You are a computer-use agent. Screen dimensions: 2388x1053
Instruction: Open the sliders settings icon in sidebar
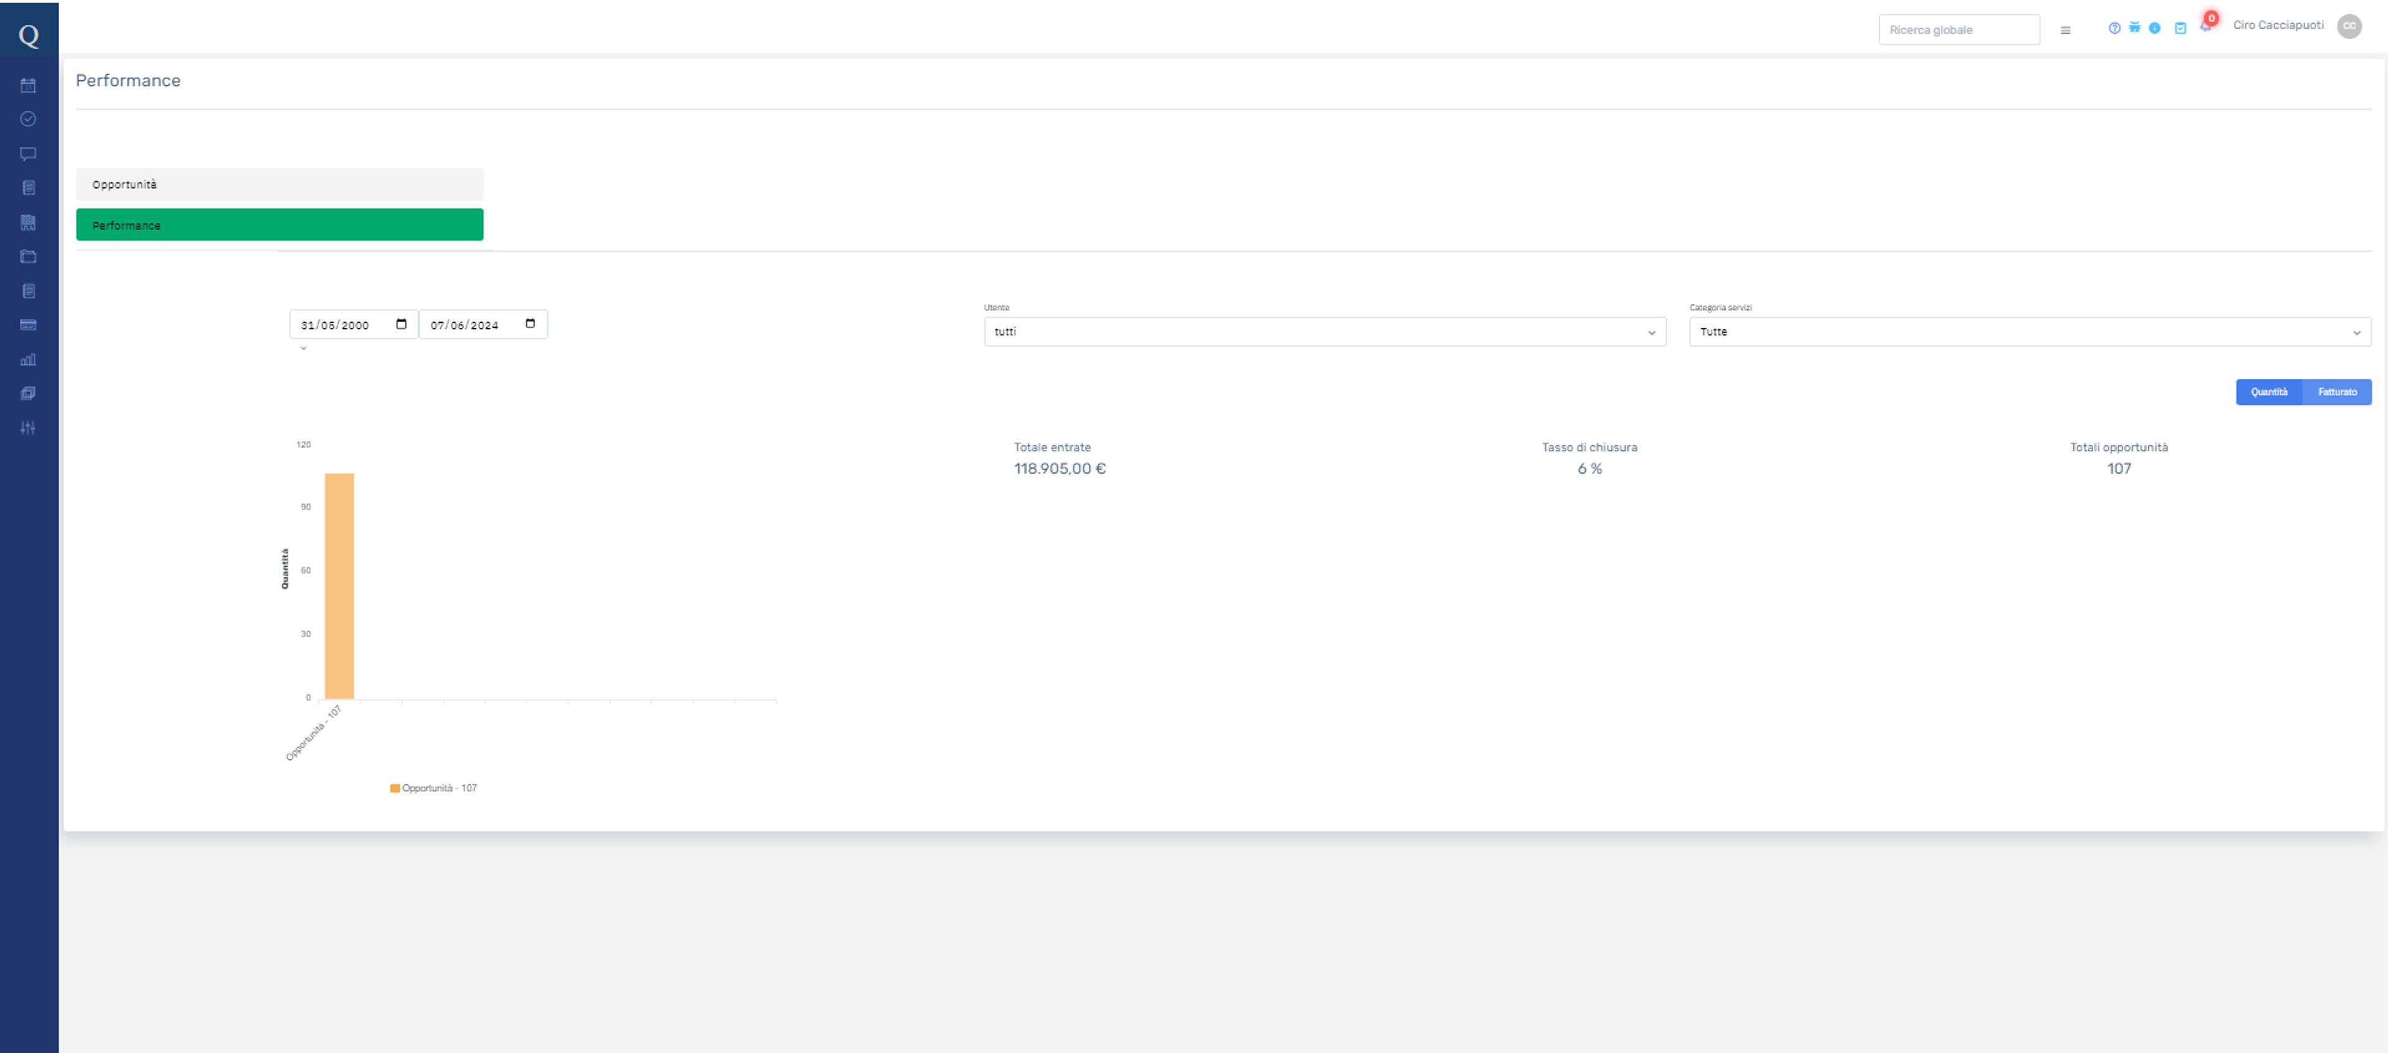pos(28,427)
